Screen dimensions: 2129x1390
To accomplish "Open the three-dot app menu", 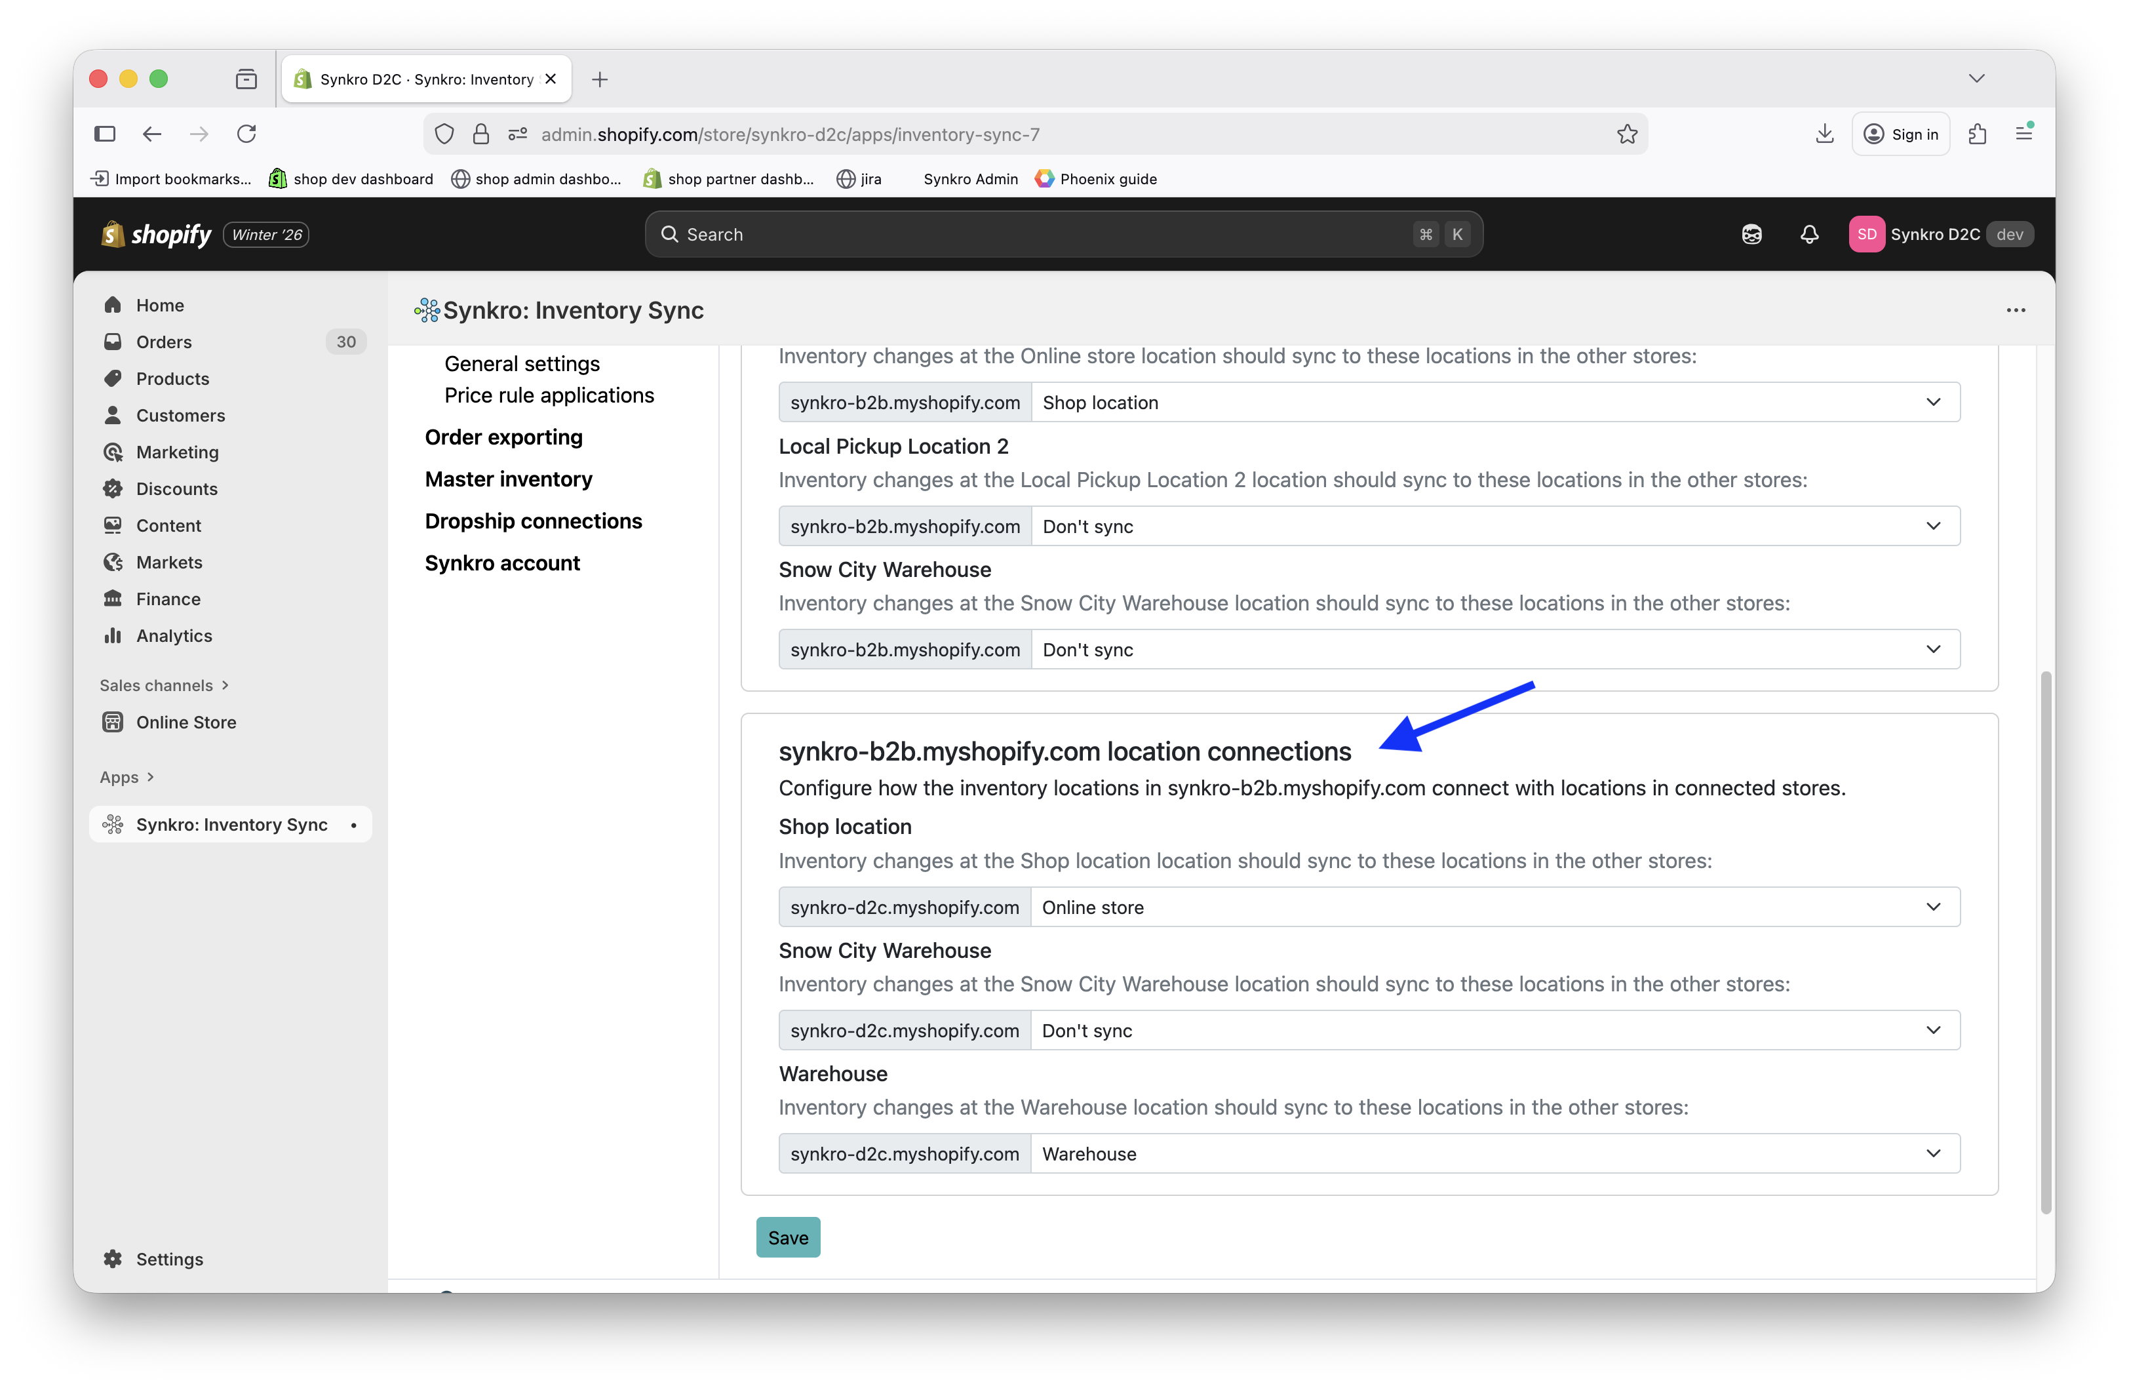I will 2016,311.
